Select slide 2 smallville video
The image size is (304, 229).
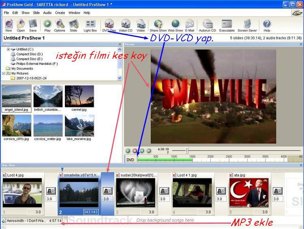[x=79, y=193]
